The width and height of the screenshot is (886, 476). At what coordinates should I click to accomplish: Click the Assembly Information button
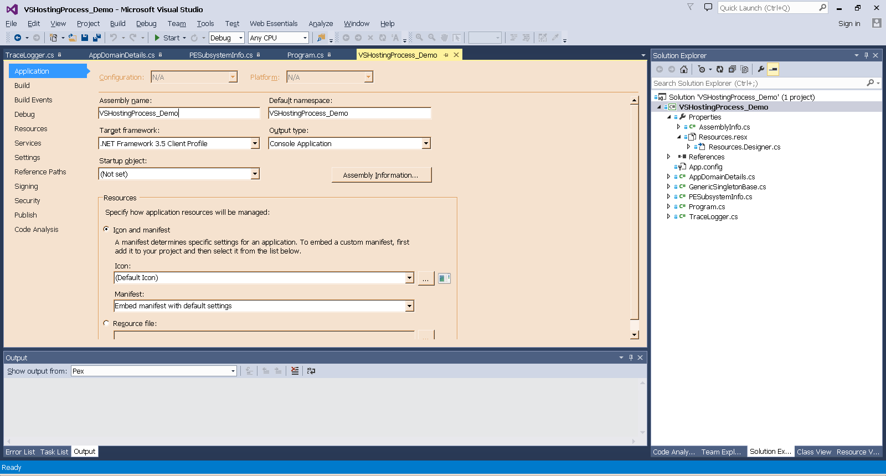381,175
